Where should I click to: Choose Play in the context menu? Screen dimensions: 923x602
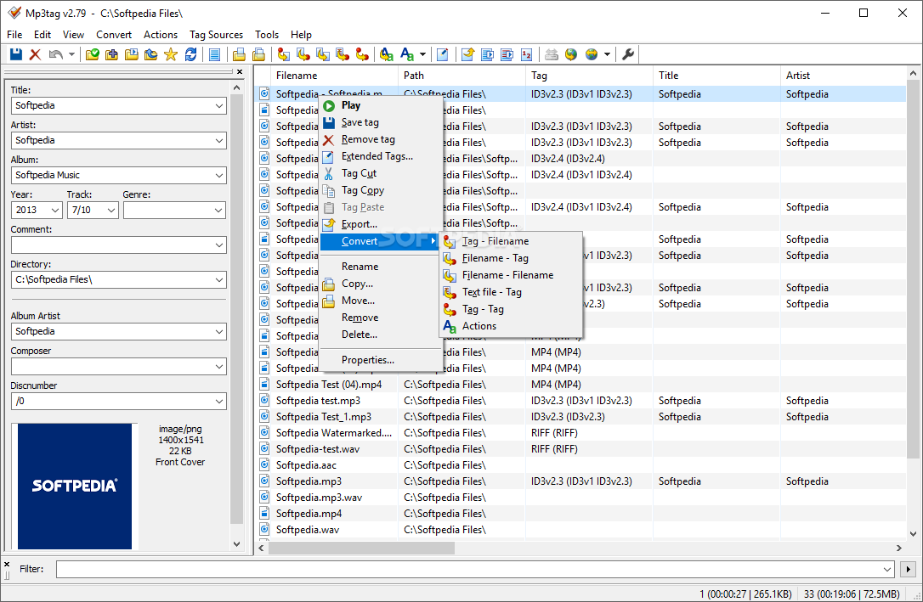coord(381,105)
